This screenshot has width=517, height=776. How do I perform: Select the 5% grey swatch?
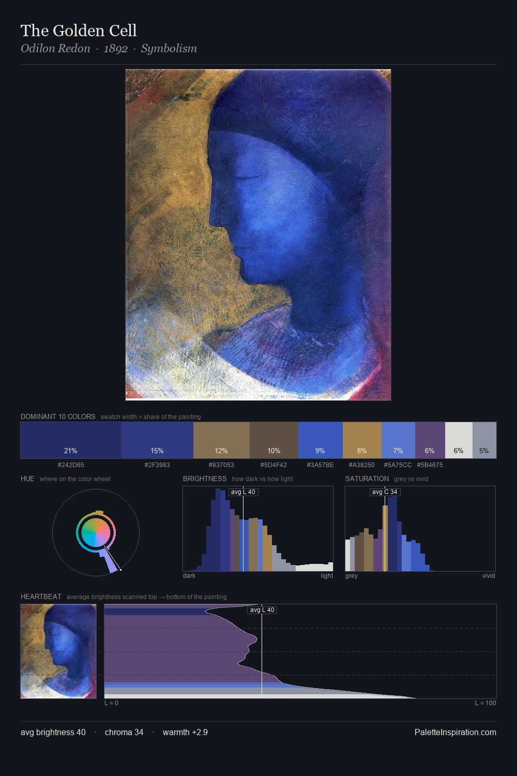pos(484,440)
